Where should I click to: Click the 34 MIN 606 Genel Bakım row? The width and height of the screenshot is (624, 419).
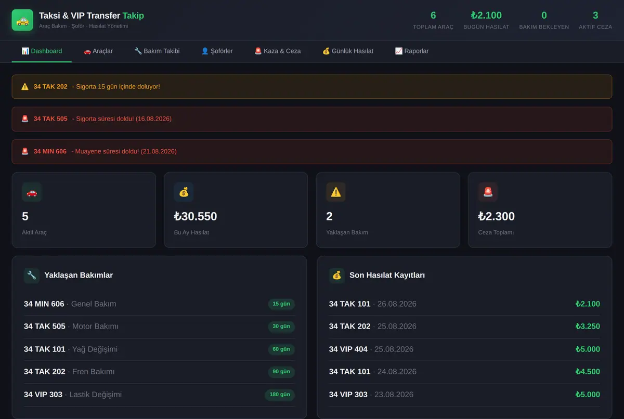tap(159, 304)
